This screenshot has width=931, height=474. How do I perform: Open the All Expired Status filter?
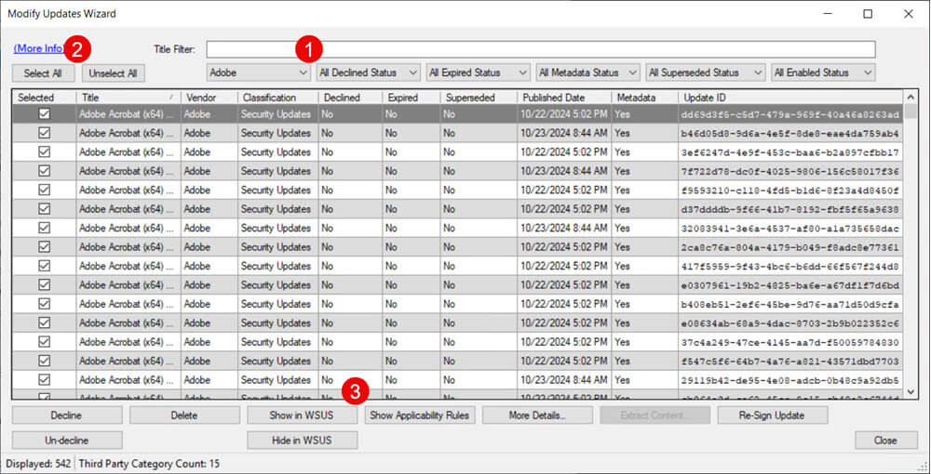(478, 72)
